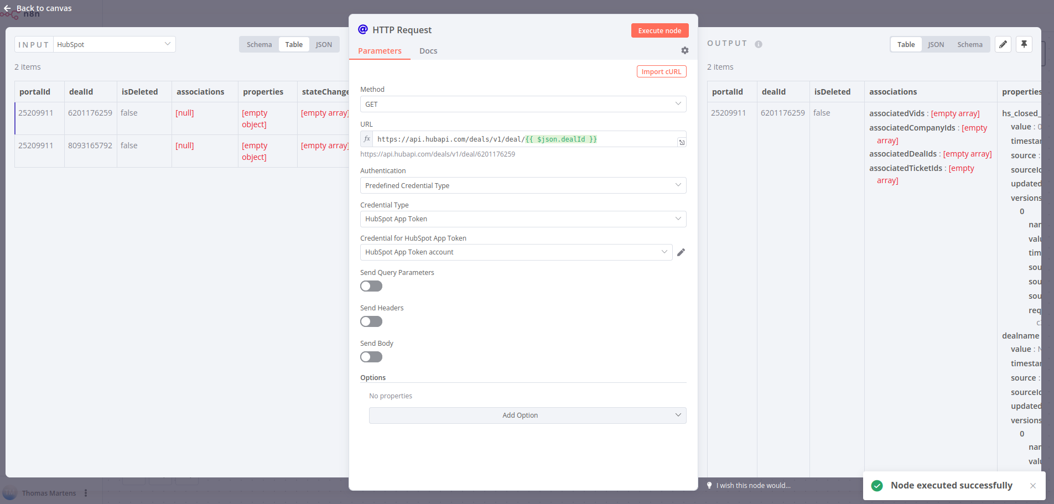Select output Table view
This screenshot has height=504, width=1054.
pos(906,45)
